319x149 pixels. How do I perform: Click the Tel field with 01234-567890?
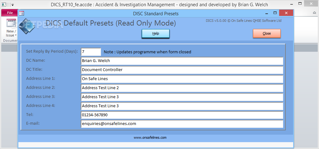pyautogui.click(x=182, y=115)
